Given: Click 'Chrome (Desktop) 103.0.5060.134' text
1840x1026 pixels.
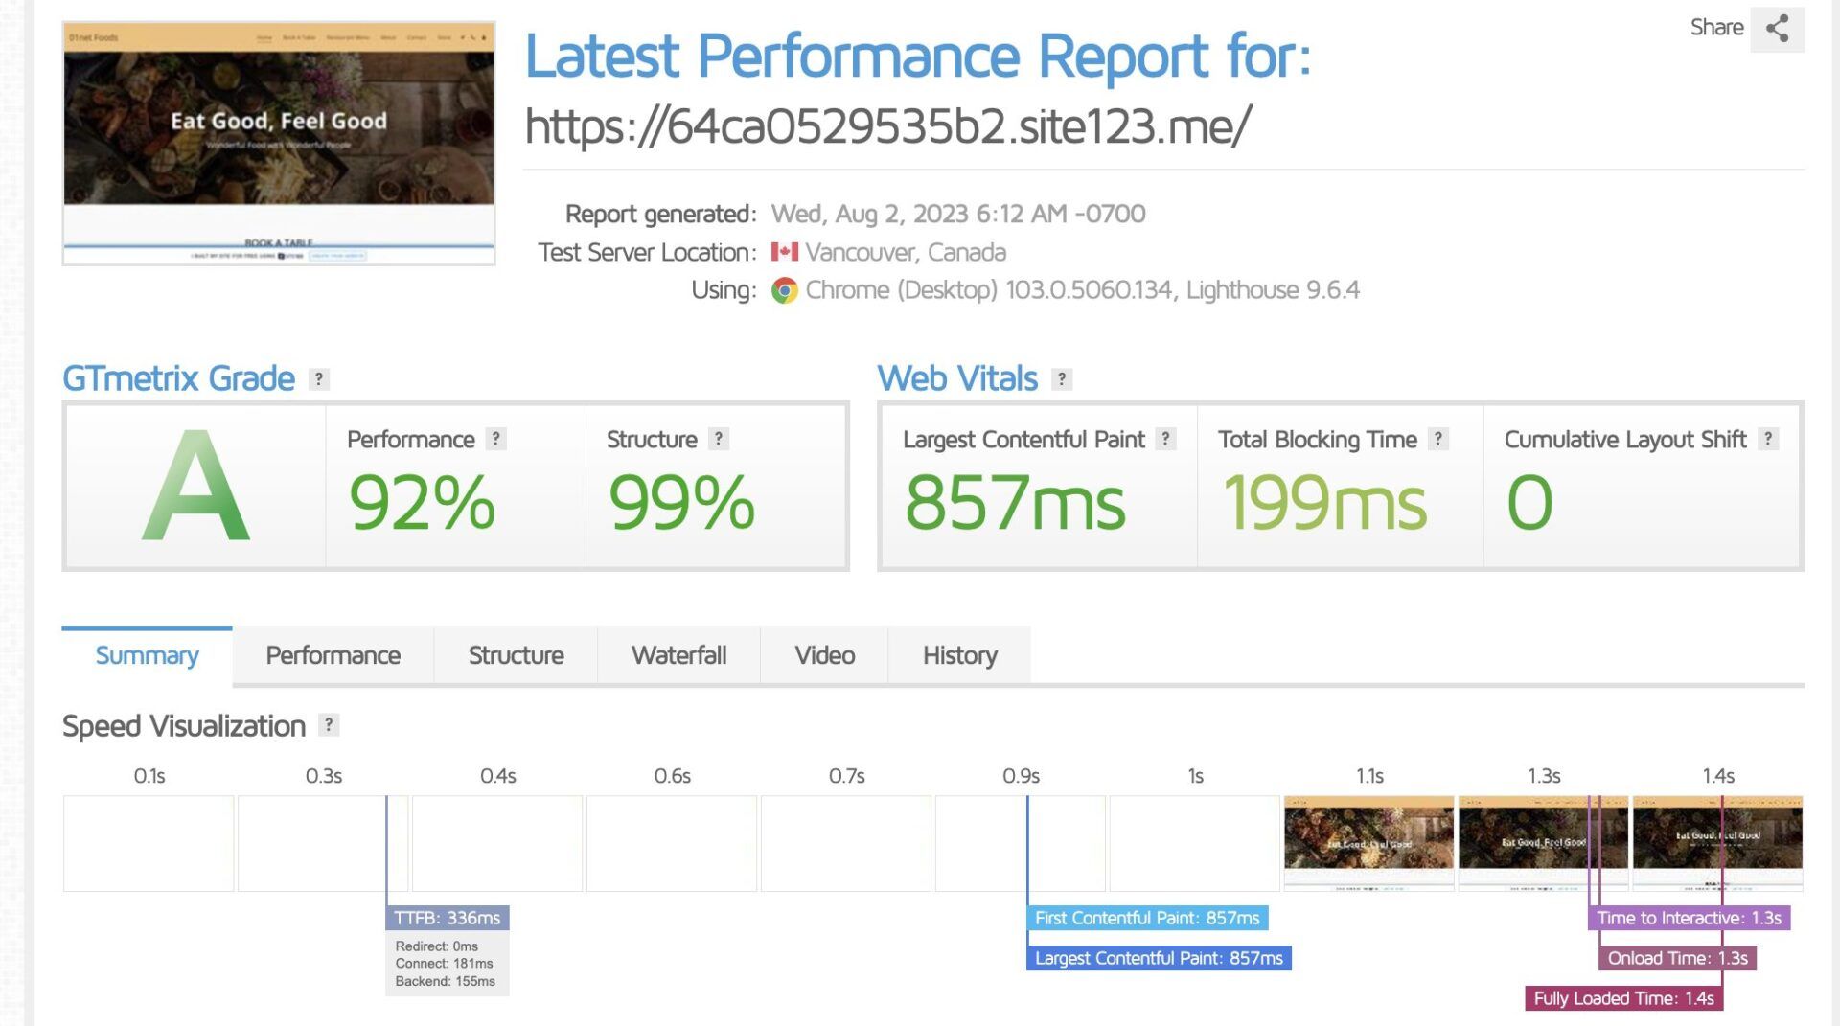Looking at the screenshot, I should click(989, 290).
